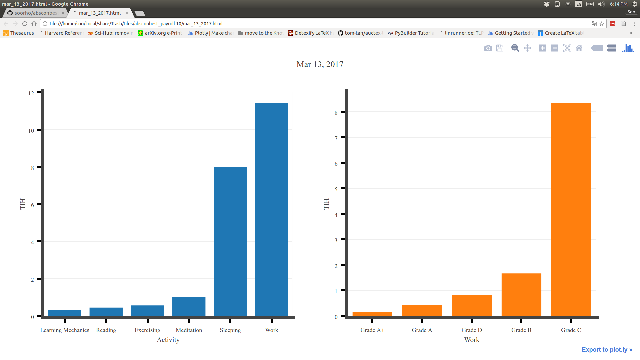
Task: Click the save and edit plot icon
Action: [500, 48]
